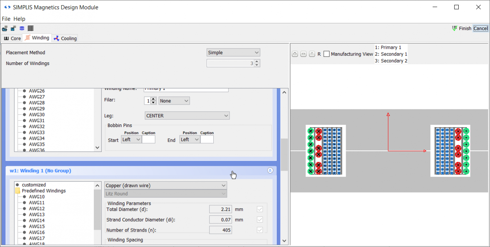This screenshot has width=490, height=247.
Task: Click the R label in preview toolbar
Action: (319, 54)
